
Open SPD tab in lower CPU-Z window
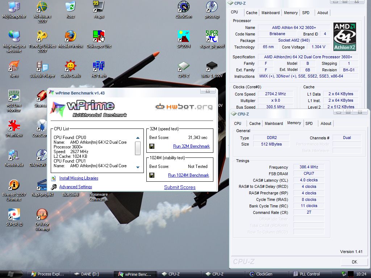[309, 123]
